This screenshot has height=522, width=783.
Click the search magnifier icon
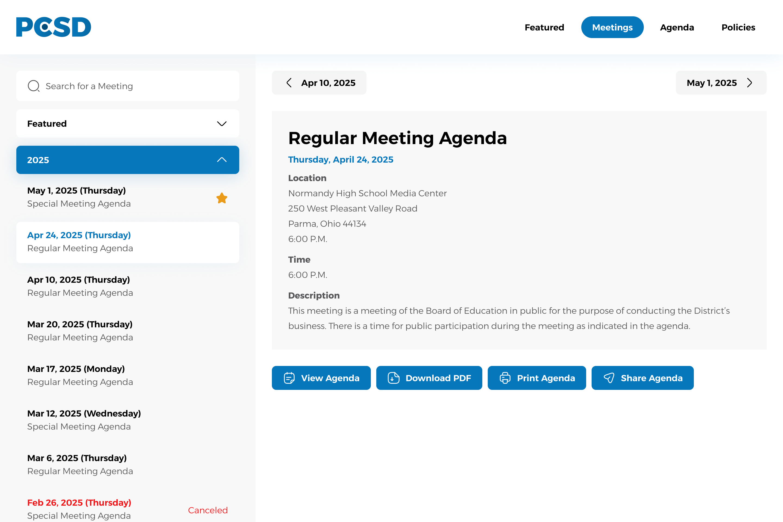coord(34,86)
